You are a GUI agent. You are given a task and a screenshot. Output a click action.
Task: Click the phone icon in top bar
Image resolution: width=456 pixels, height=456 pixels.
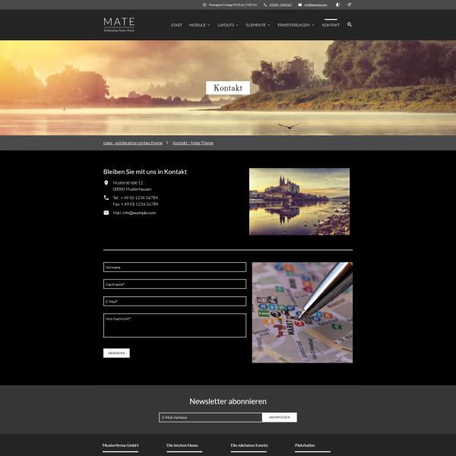[265, 5]
